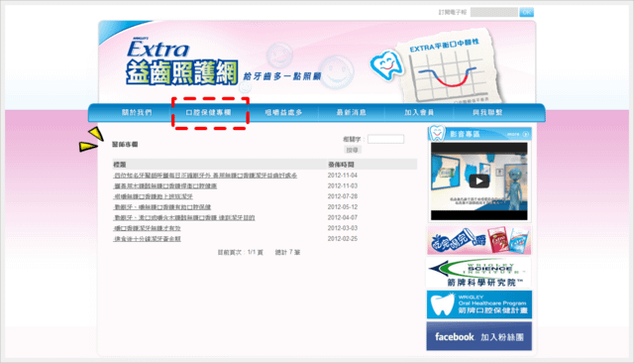Click the facebook 加入粉絲團 banner
Image resolution: width=634 pixels, height=363 pixels.
click(479, 336)
